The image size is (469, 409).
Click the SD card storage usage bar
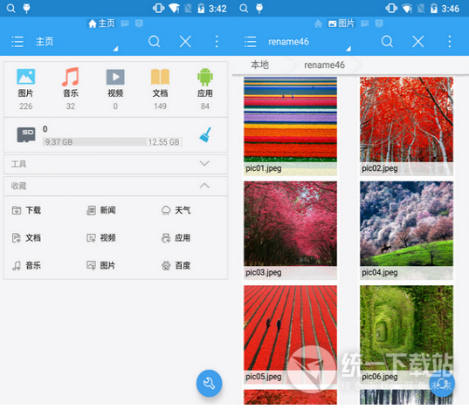click(113, 142)
